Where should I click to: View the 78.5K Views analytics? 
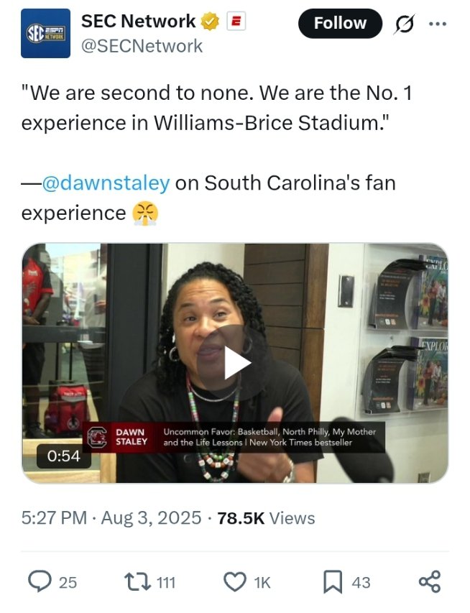coord(266,518)
